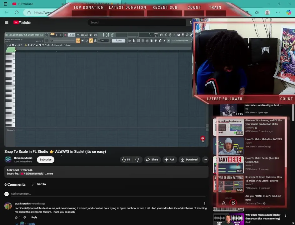The height and width of the screenshot is (225, 295).
Task: Open the YouTube guide hamburger menu
Action: [7, 22]
